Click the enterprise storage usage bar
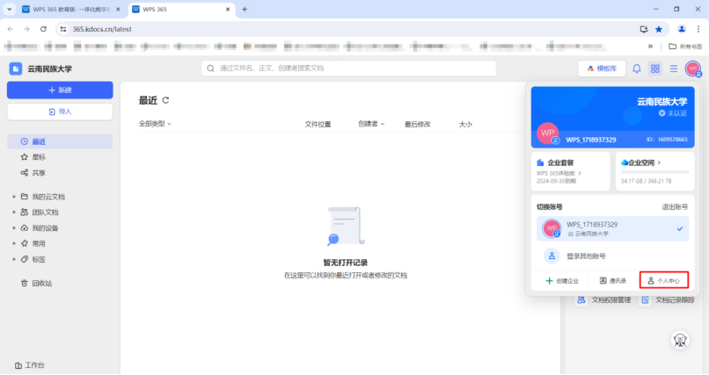Viewport: 709px width, 375px height. [655, 172]
